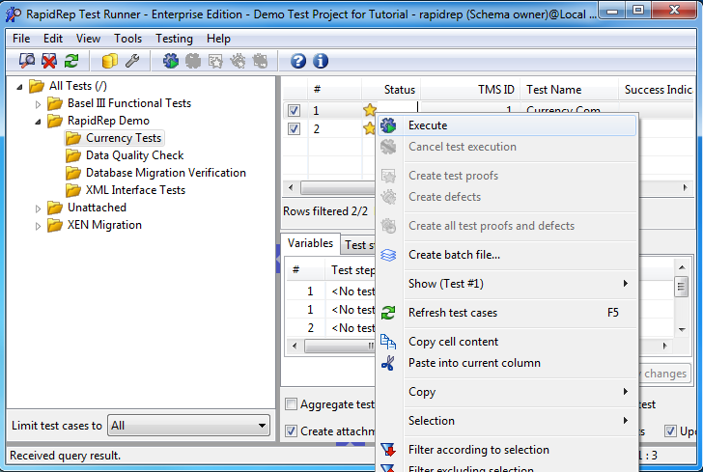This screenshot has width=703, height=472.
Task: Click the Create batch file stack icon
Action: coord(388,255)
